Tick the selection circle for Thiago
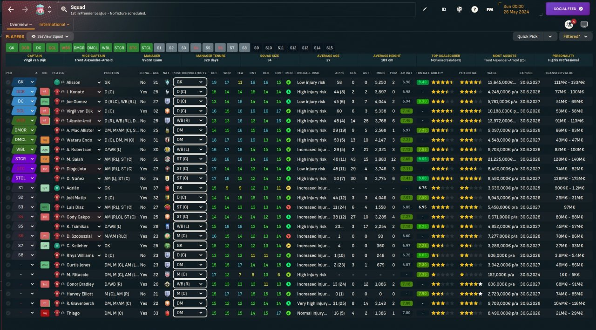596x330 pixels. pos(8,313)
